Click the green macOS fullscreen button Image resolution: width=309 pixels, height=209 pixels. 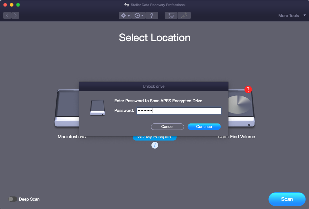(18, 5)
